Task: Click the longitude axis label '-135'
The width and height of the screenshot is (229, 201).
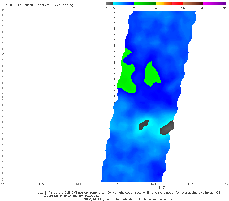Action: point(114,184)
